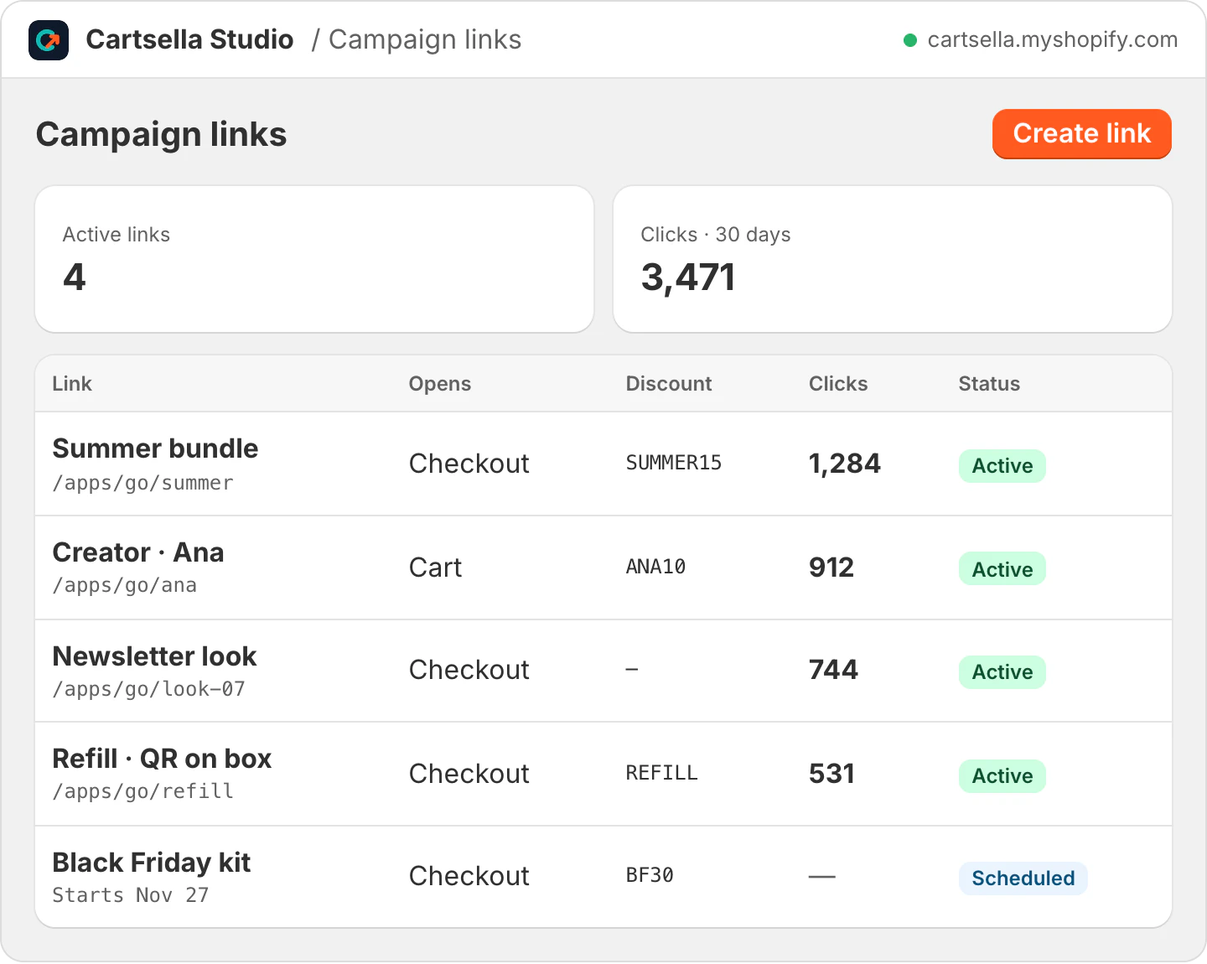Viewport: 1207px width, 964px height.
Task: Click the BF30 discount code
Action: [x=650, y=875]
